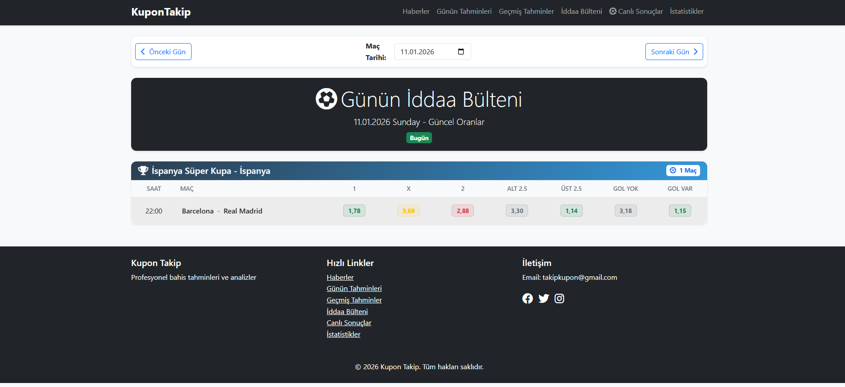
Task: Open Canlı Sonuçlar in the top navigation
Action: click(x=636, y=12)
